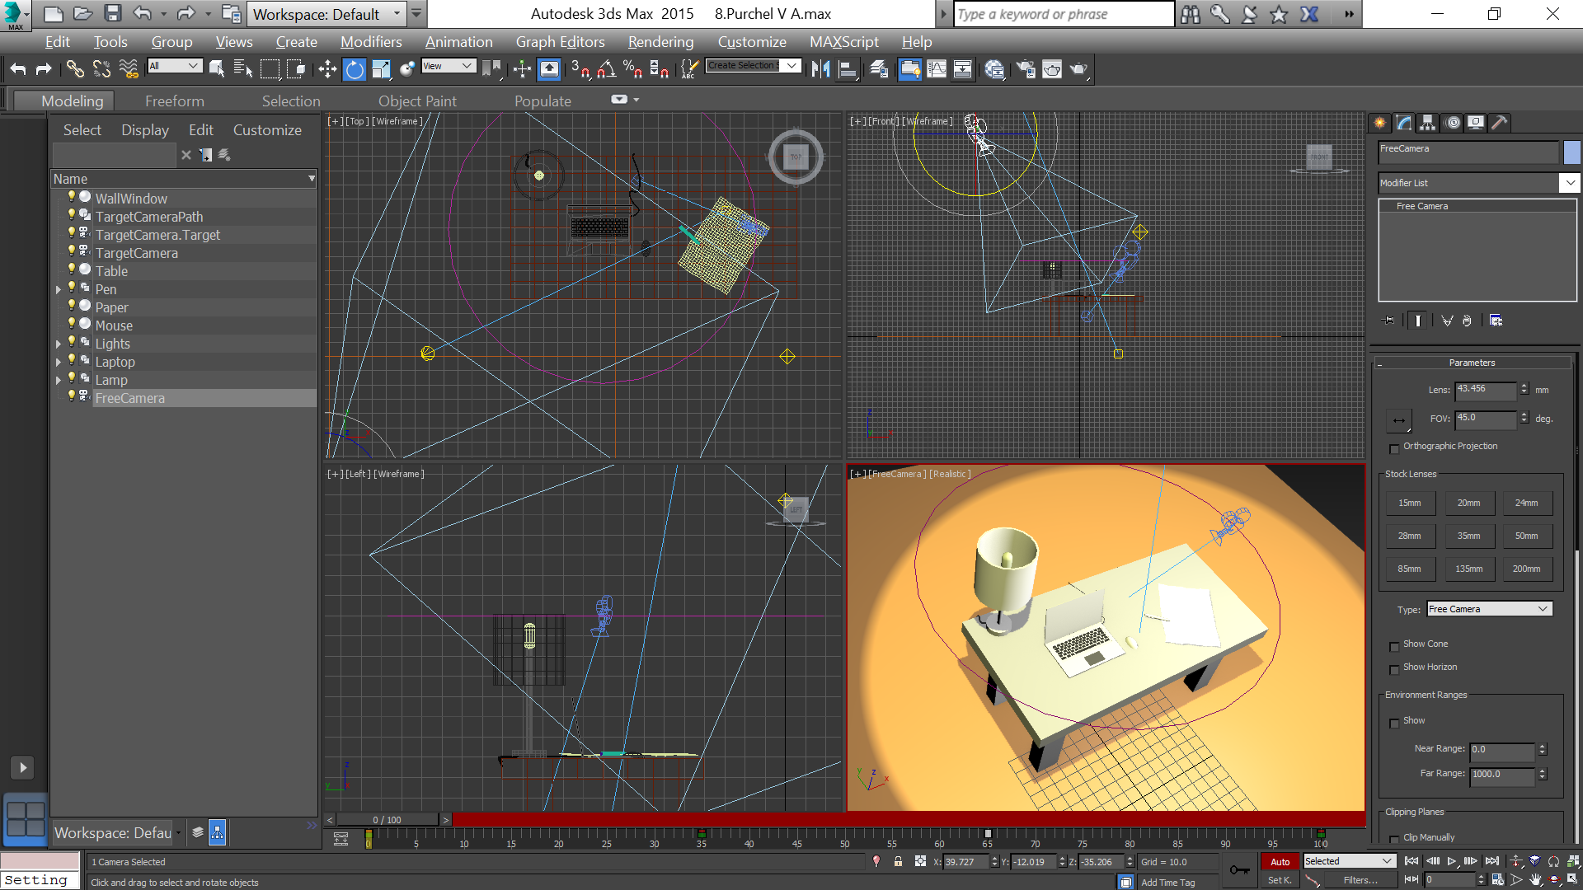Select the 85mm stock lens
This screenshot has height=890, width=1583.
click(1409, 569)
